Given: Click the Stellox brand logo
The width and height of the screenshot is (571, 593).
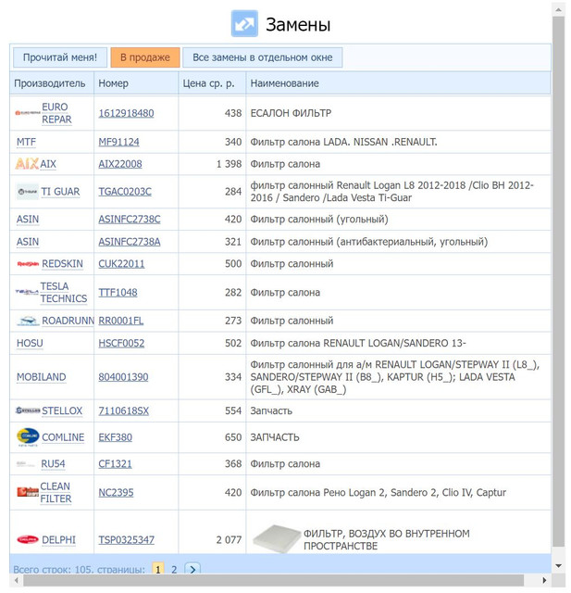Looking at the screenshot, I should click(28, 410).
